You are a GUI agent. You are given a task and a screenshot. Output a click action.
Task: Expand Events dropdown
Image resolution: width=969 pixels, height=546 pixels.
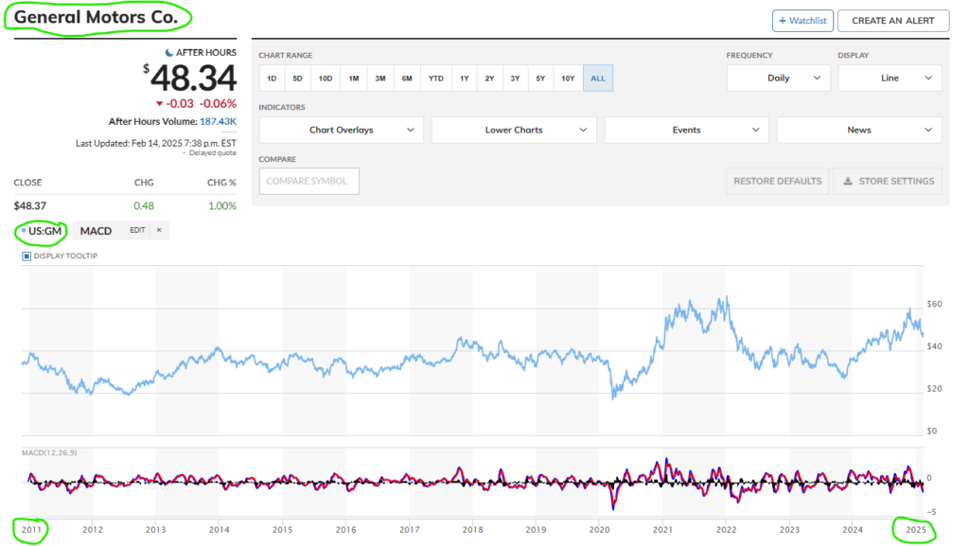click(687, 130)
